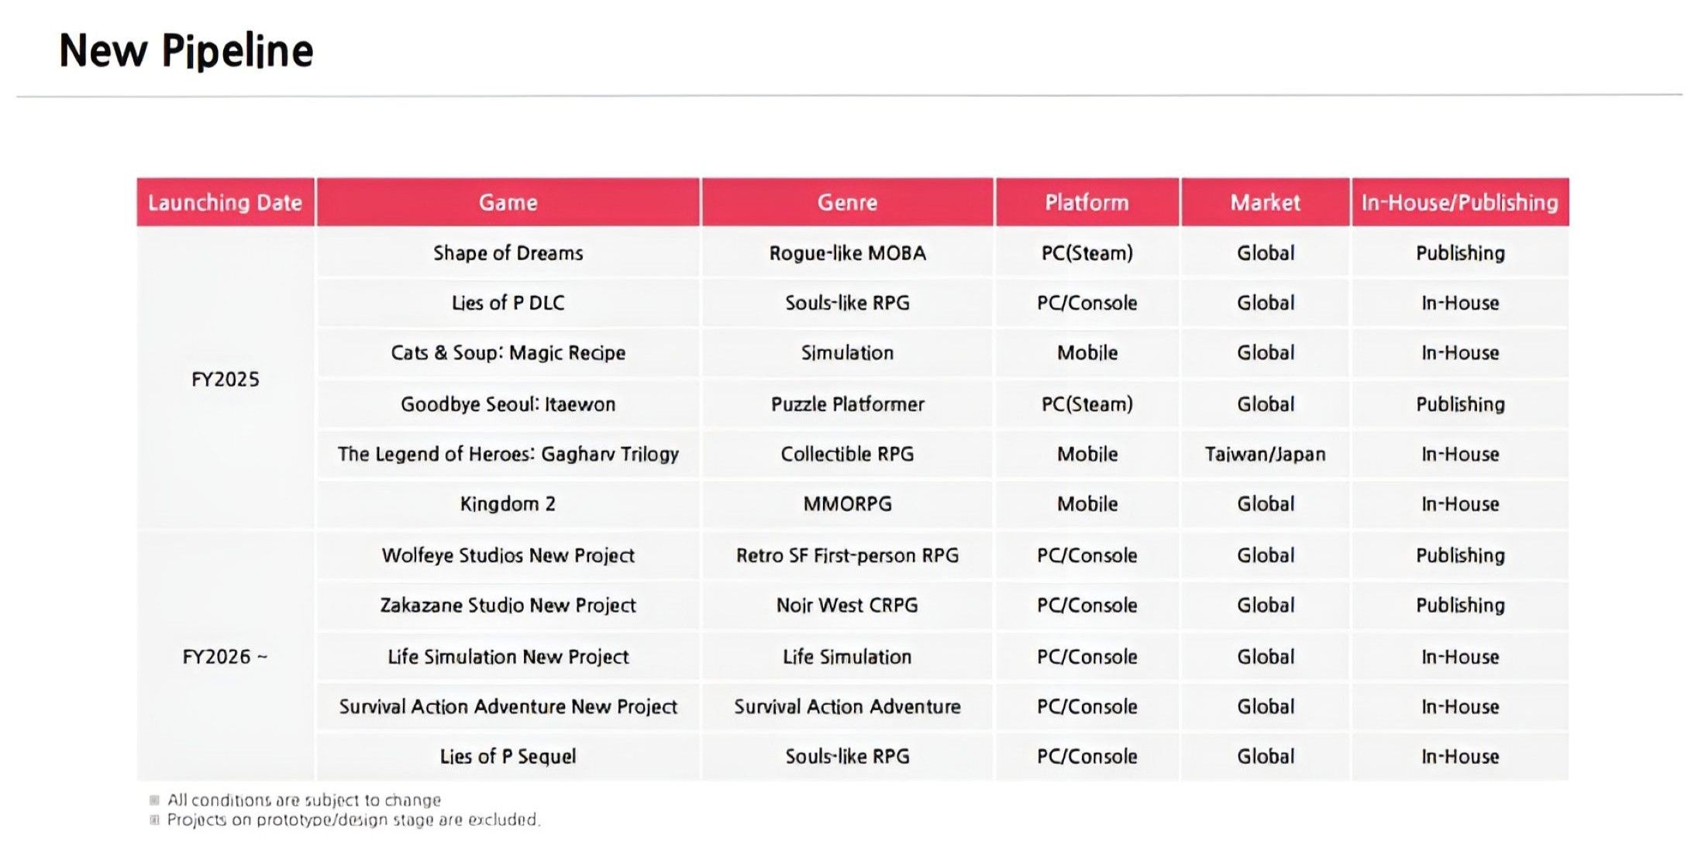Select the Lies of P Sequel cell
Screen dimensions: 1705x852
coord(508,757)
